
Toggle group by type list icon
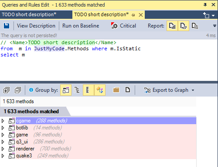89,90
